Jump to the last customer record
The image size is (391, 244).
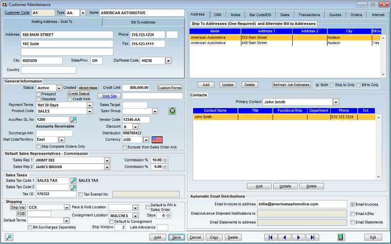click(312, 237)
